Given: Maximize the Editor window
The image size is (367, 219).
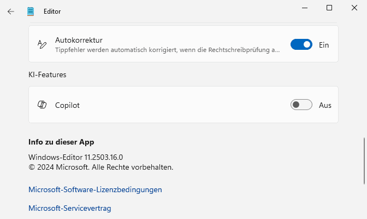Looking at the screenshot, I should 329,8.
